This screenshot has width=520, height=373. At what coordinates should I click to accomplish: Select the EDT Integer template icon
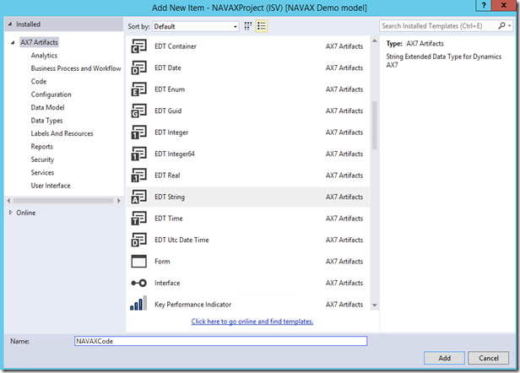(x=138, y=132)
